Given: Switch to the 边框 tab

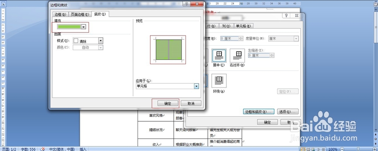Looking at the screenshot, I should (x=60, y=14).
